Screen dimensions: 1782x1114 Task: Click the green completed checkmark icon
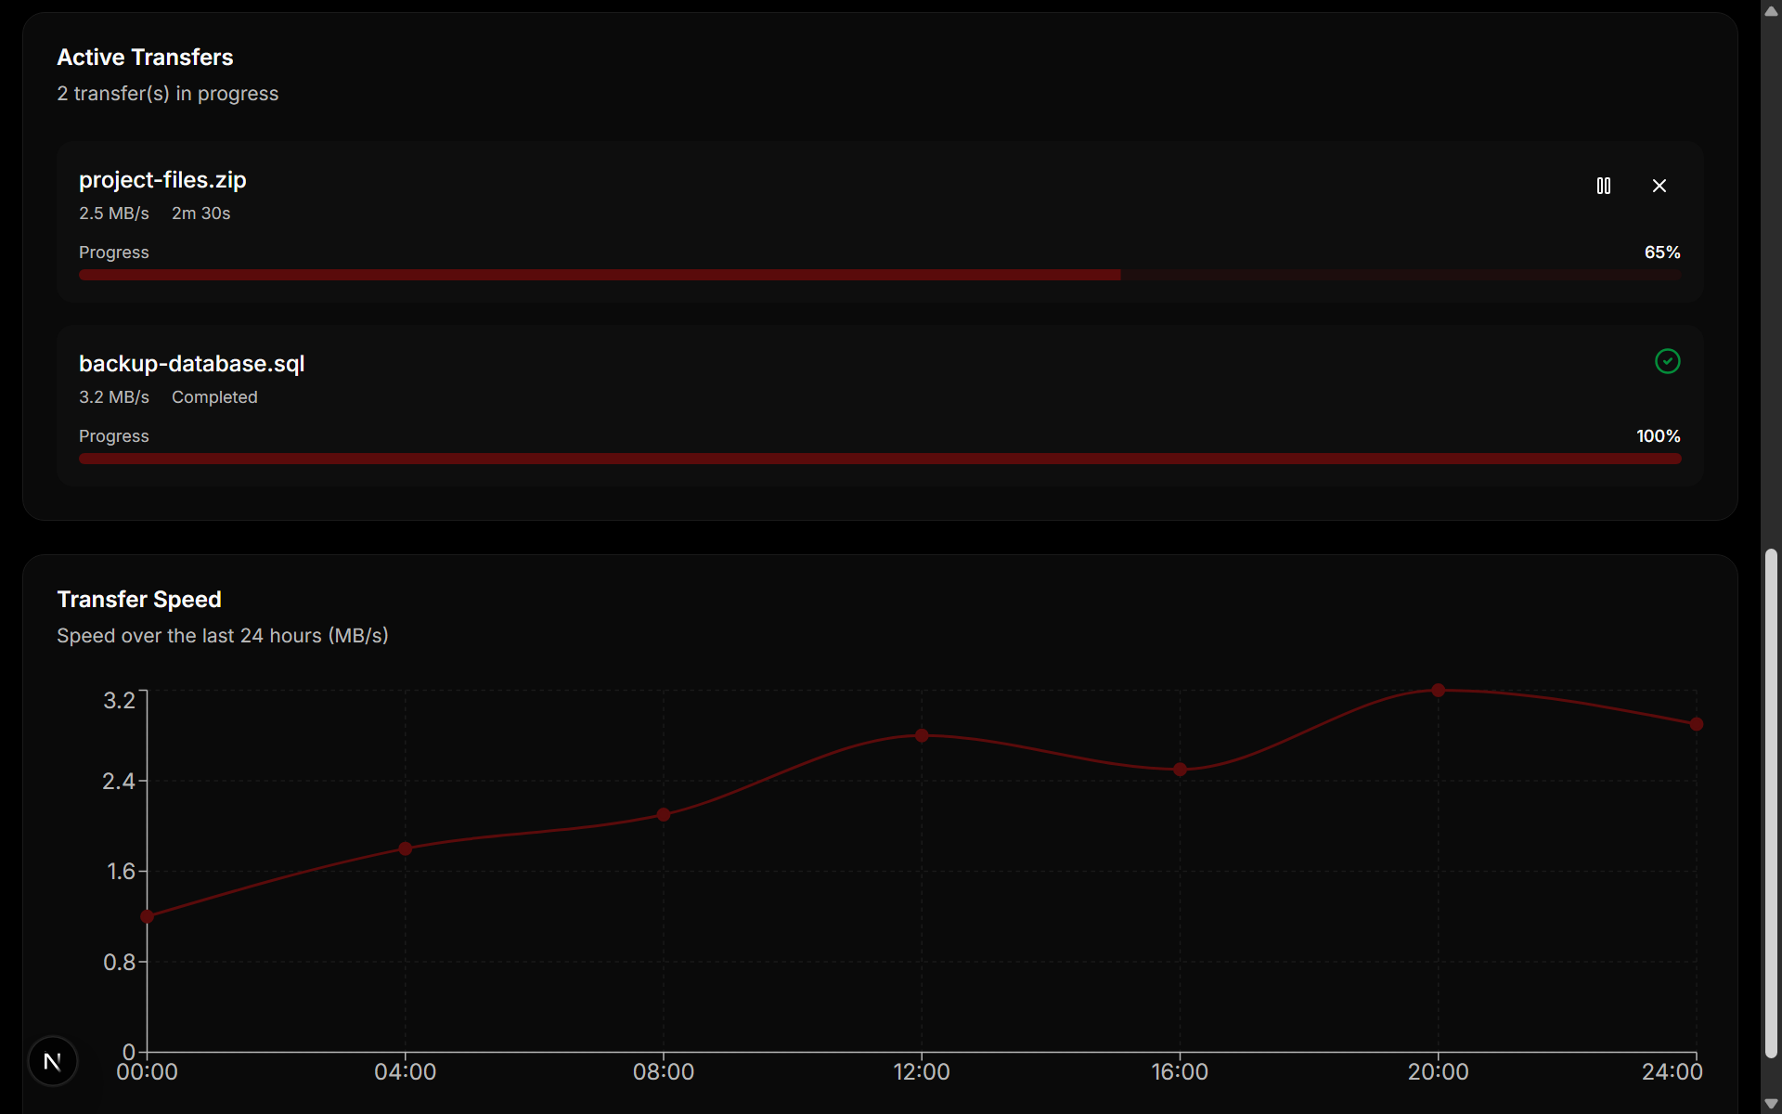click(x=1667, y=361)
